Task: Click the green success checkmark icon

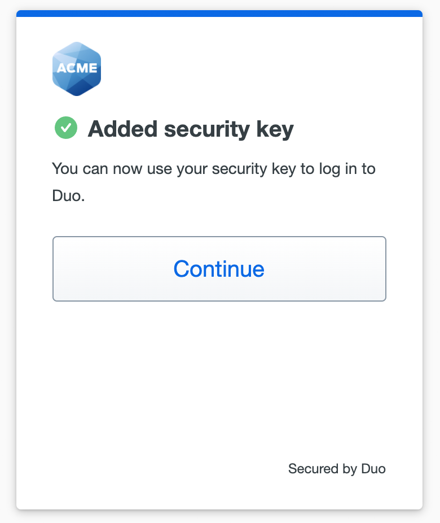Action: (65, 128)
